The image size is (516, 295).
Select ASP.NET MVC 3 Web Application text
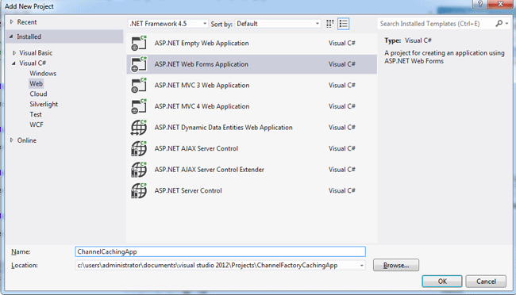[202, 85]
